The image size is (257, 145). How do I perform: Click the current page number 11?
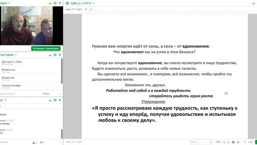pyautogui.click(x=245, y=142)
